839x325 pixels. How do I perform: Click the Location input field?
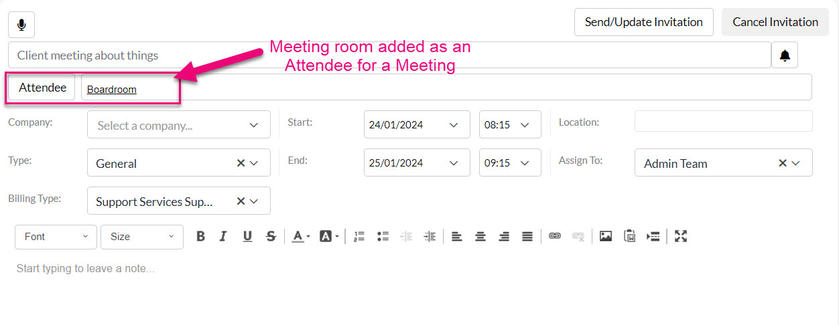point(723,121)
